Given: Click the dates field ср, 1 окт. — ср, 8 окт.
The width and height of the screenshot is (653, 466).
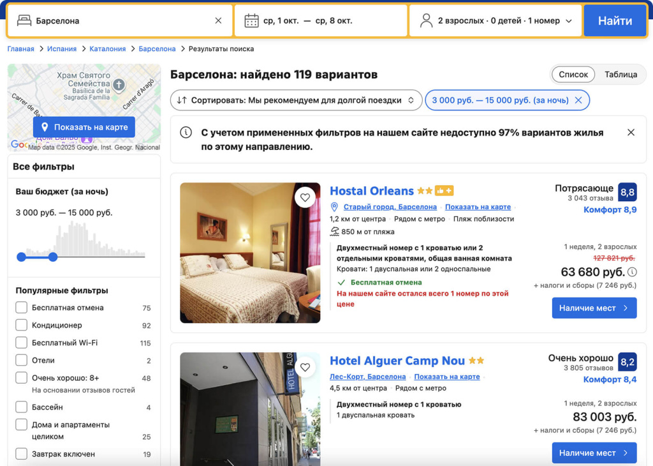Looking at the screenshot, I should point(321,20).
